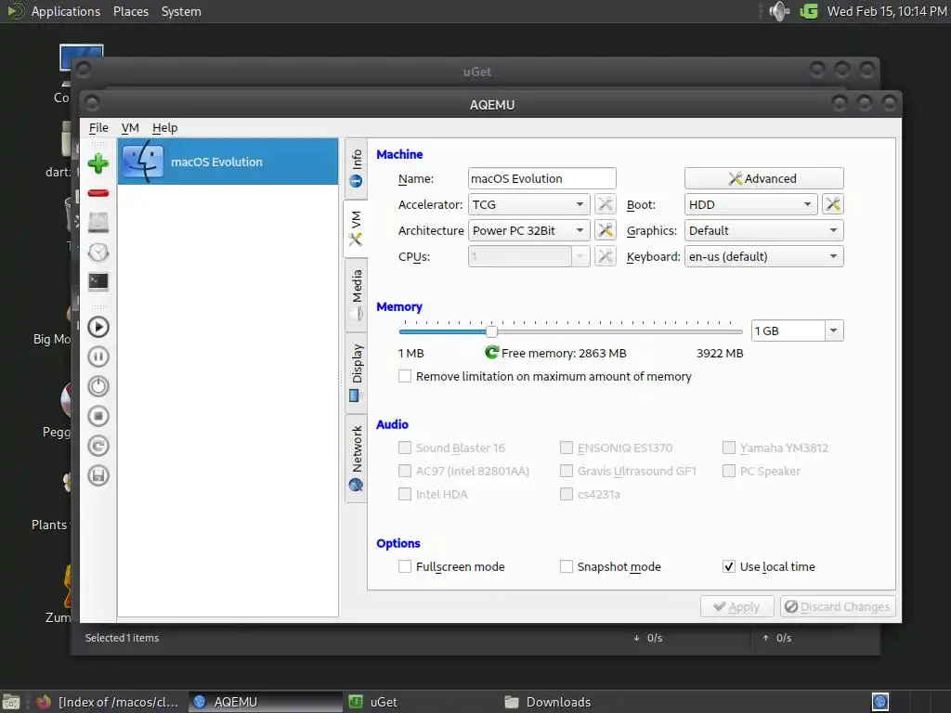
Task: Start the virtual machine with the play icon
Action: pos(98,327)
